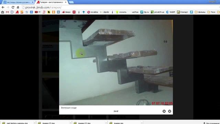The width and height of the screenshot is (220, 124).
Task: Start the gallery slideshow play button
Action: point(164,111)
